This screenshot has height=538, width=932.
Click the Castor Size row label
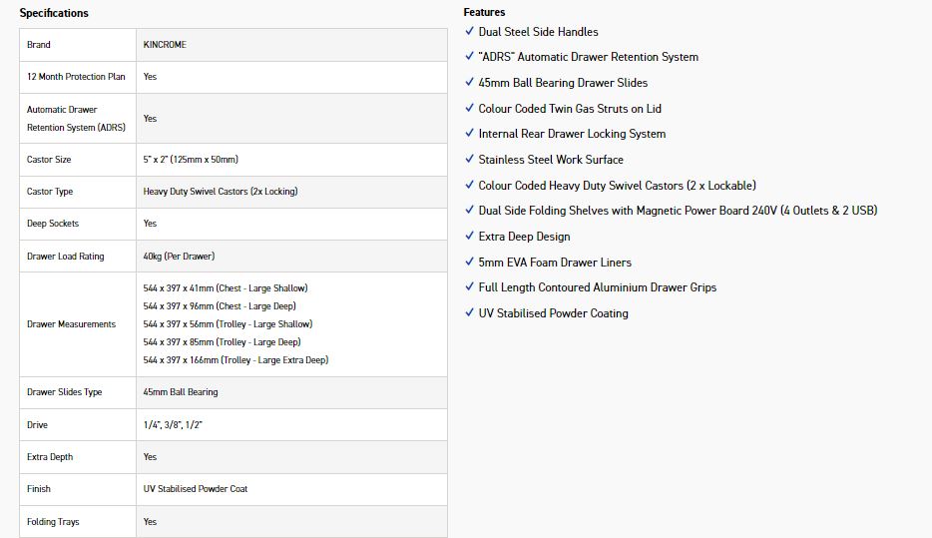49,160
